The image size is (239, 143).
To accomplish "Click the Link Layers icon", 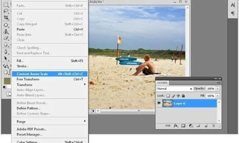I will pos(168,126).
